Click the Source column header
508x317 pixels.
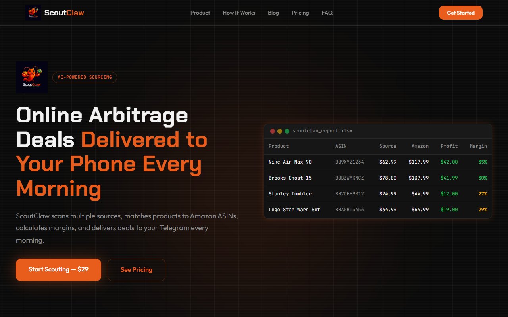tap(388, 146)
